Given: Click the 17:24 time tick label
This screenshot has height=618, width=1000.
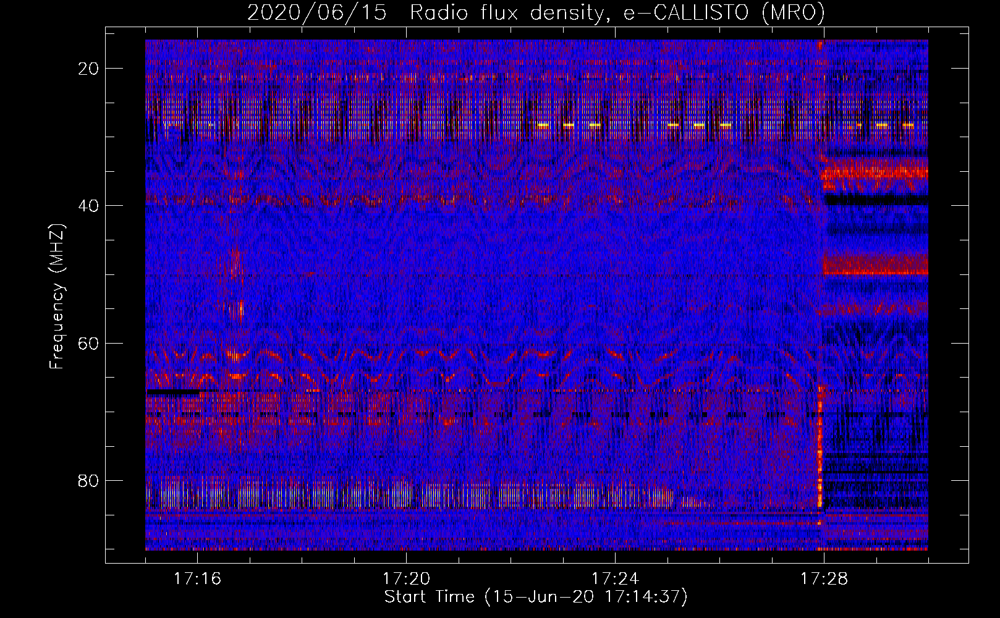Looking at the screenshot, I should pyautogui.click(x=615, y=579).
